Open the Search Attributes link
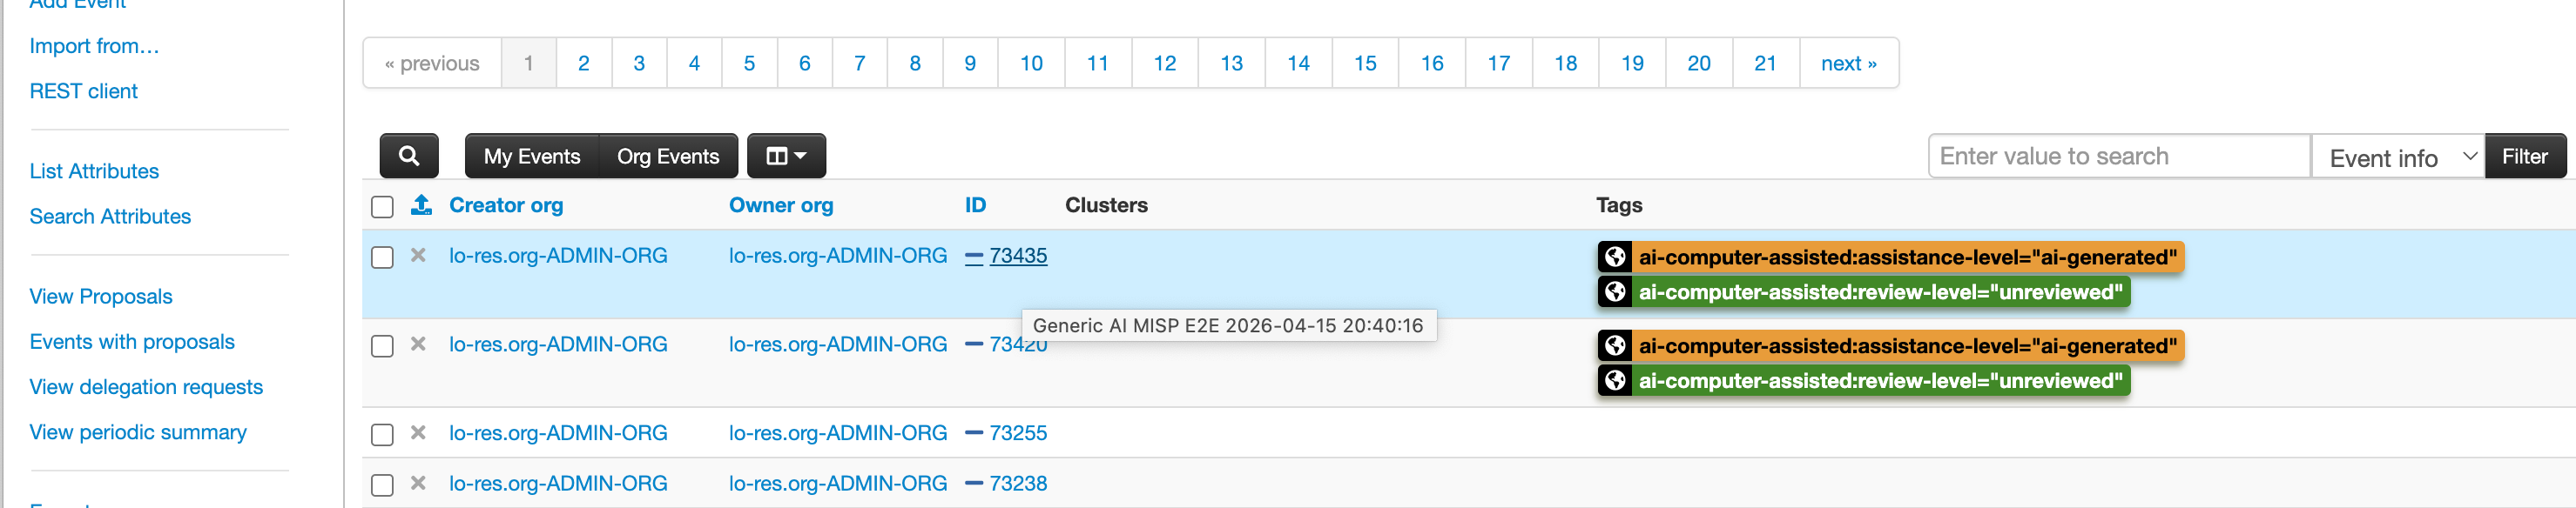Viewport: 2576px width, 508px height. click(x=110, y=217)
